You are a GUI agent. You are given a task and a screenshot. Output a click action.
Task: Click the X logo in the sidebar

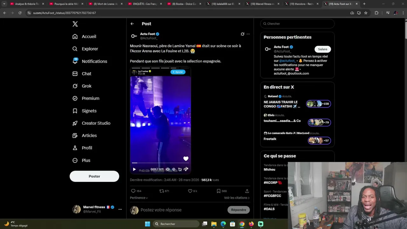tap(75, 24)
